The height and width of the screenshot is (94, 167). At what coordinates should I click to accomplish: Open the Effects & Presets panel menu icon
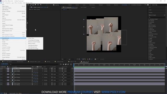(165, 15)
